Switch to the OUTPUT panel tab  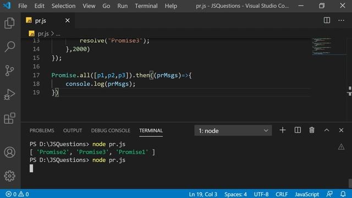pos(73,130)
